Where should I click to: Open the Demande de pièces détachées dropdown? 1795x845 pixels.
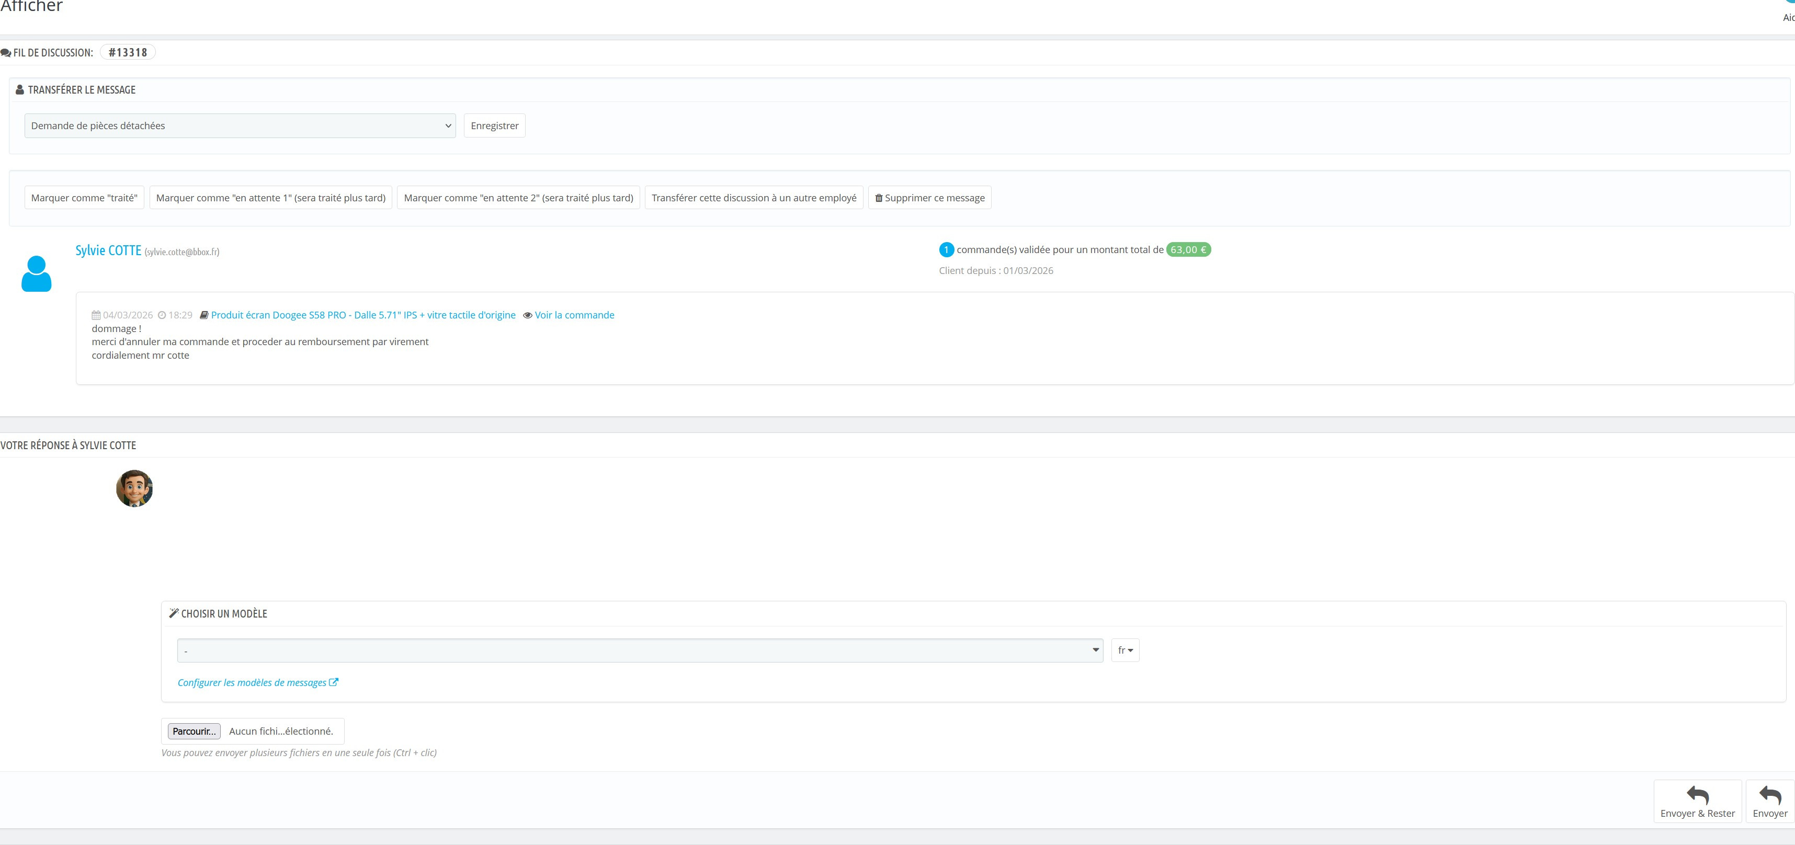point(240,126)
